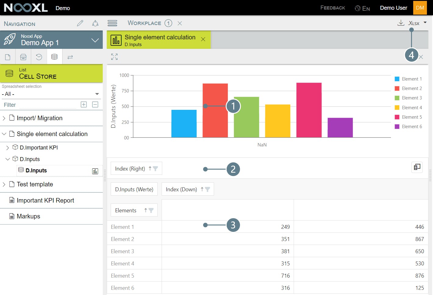This screenshot has height=295, width=433.
Task: Click D.Important KPI cube icon
Action: click(15, 147)
